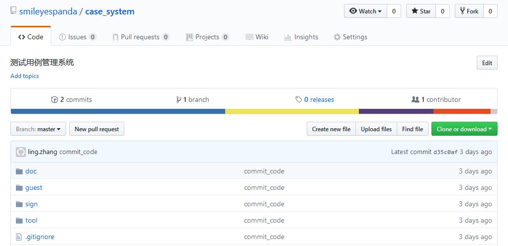Image resolution: width=508 pixels, height=246 pixels.
Task: Click commit_code message in doc row
Action: 264,171
